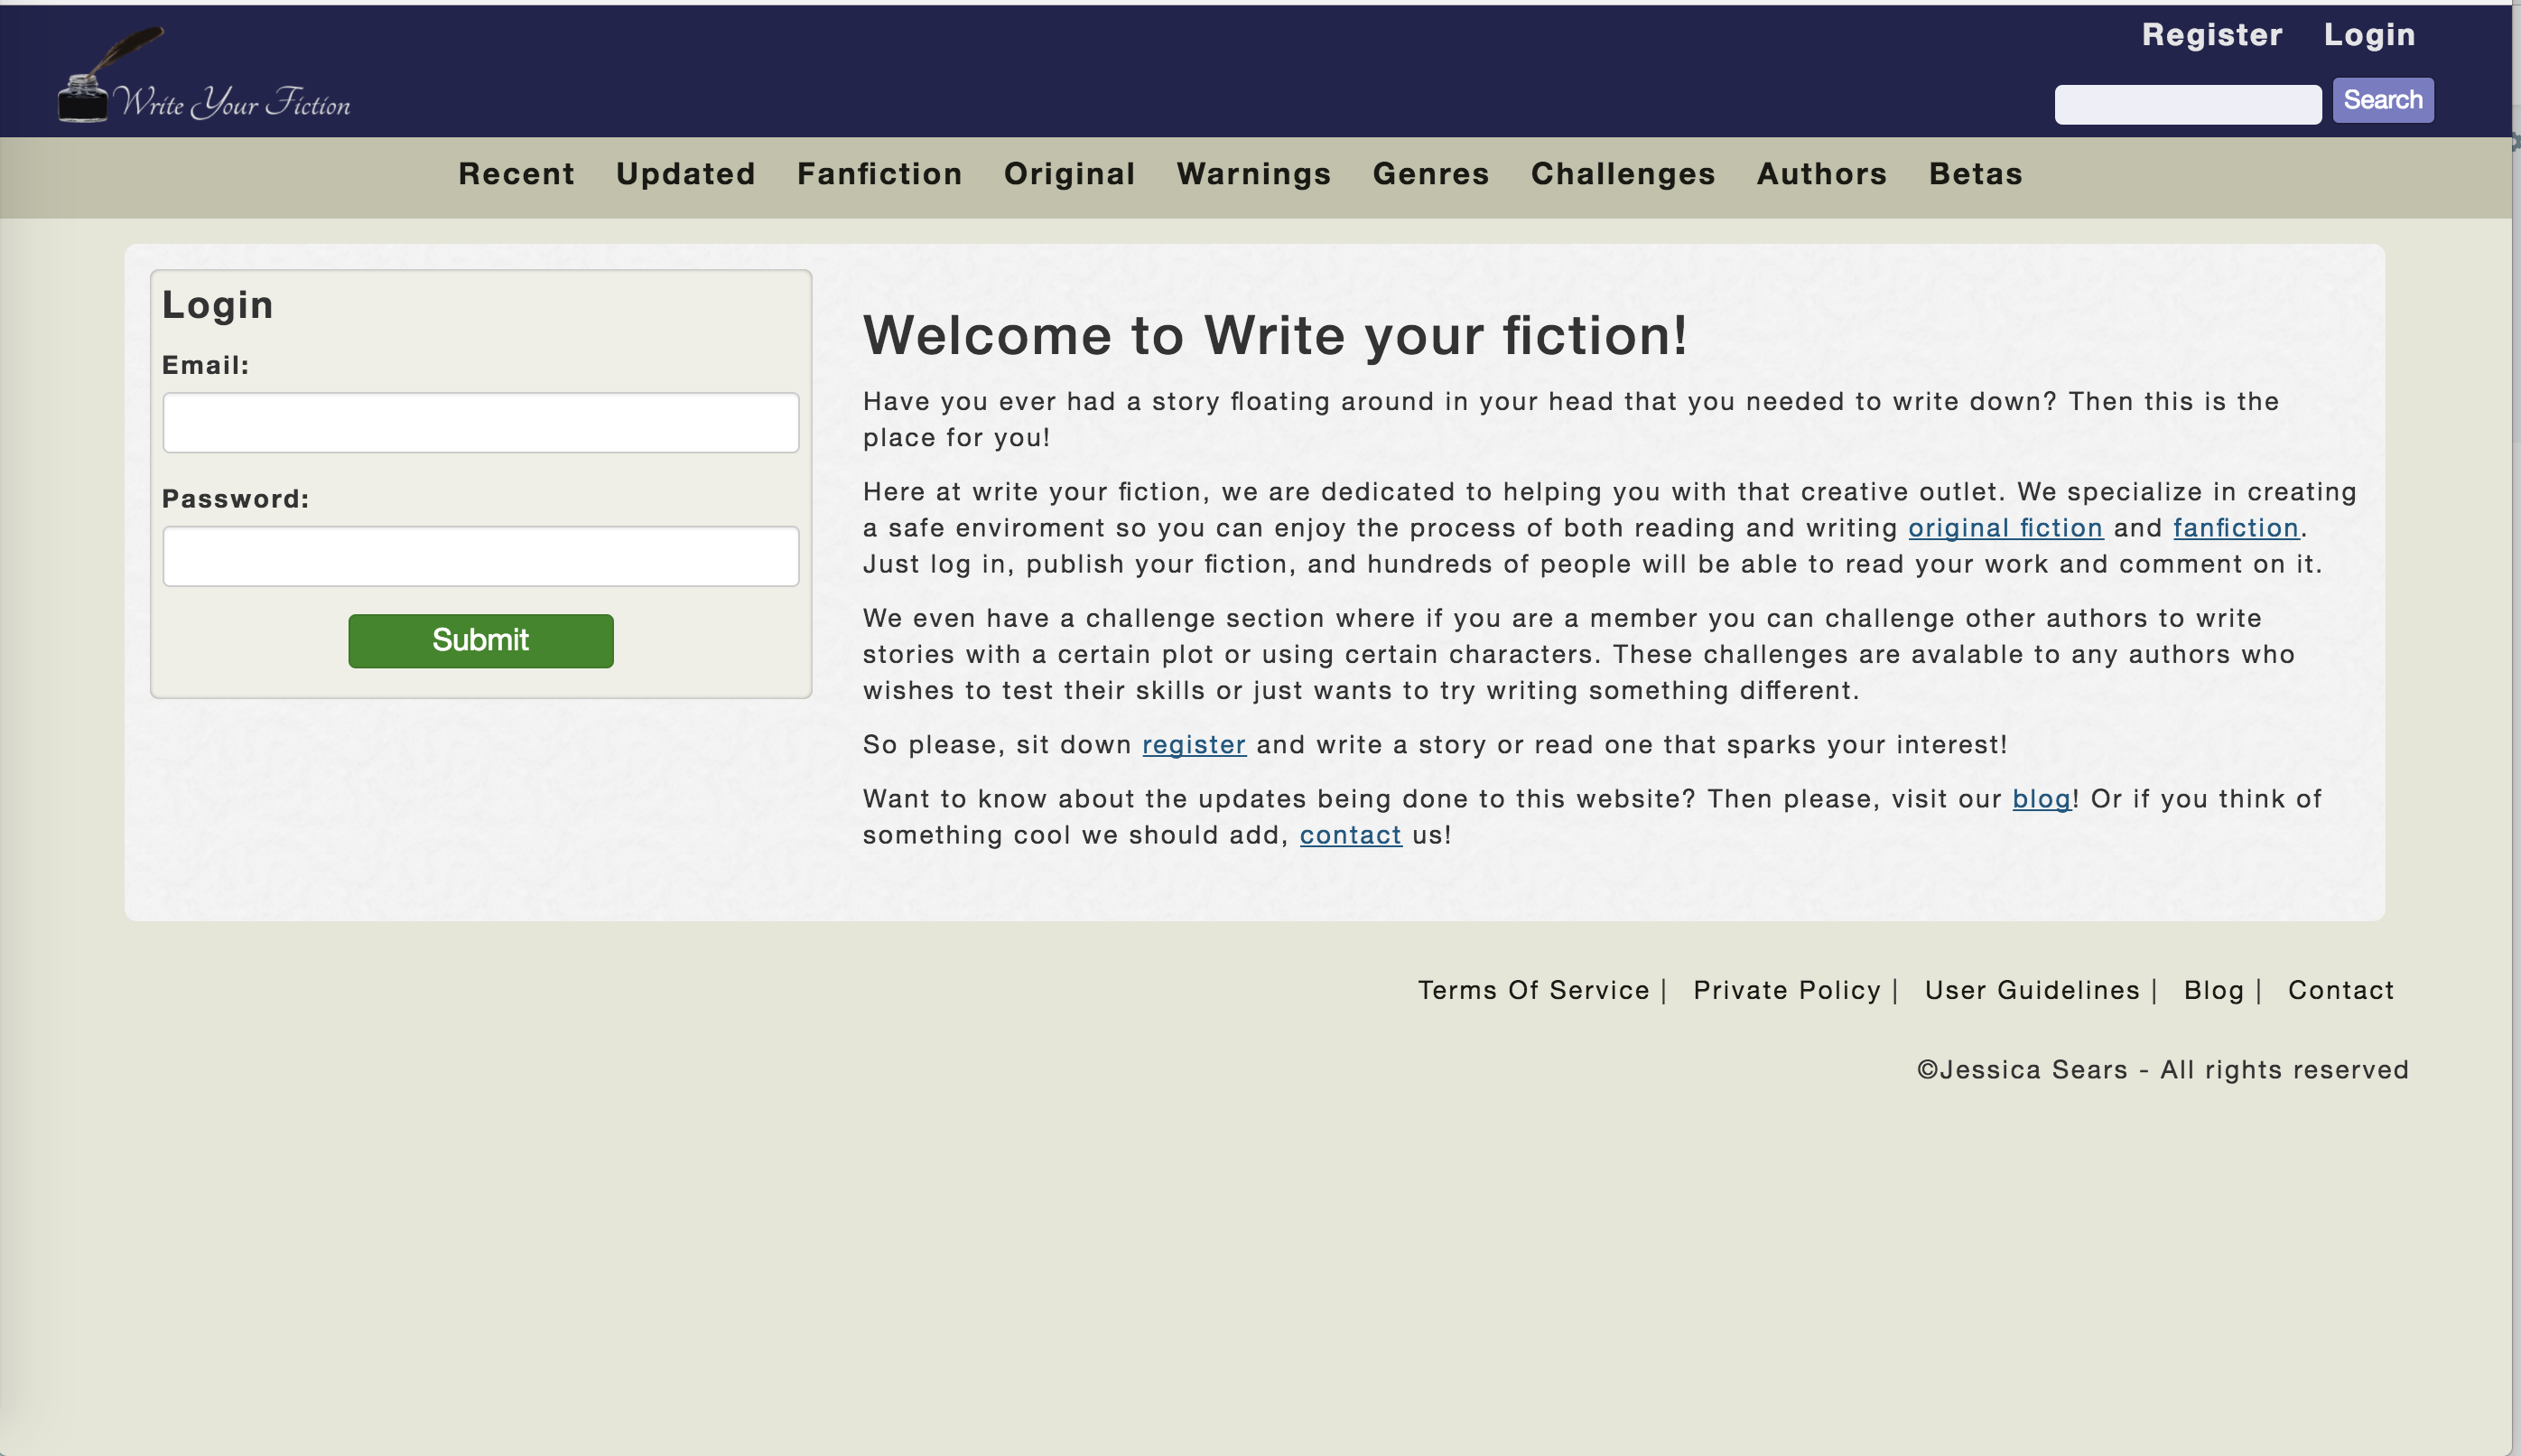
Task: Open User Guidelines footer link
Action: point(2032,990)
